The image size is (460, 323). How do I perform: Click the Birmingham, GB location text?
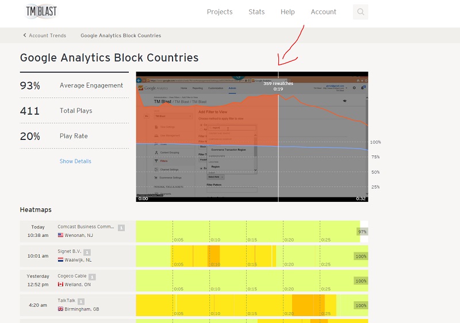(82, 309)
